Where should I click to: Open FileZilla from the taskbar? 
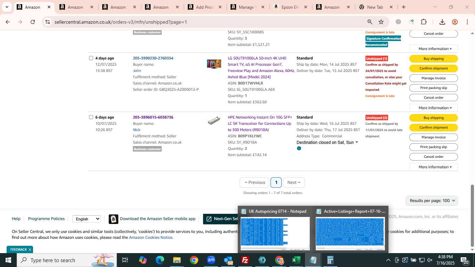[x=245, y=260]
